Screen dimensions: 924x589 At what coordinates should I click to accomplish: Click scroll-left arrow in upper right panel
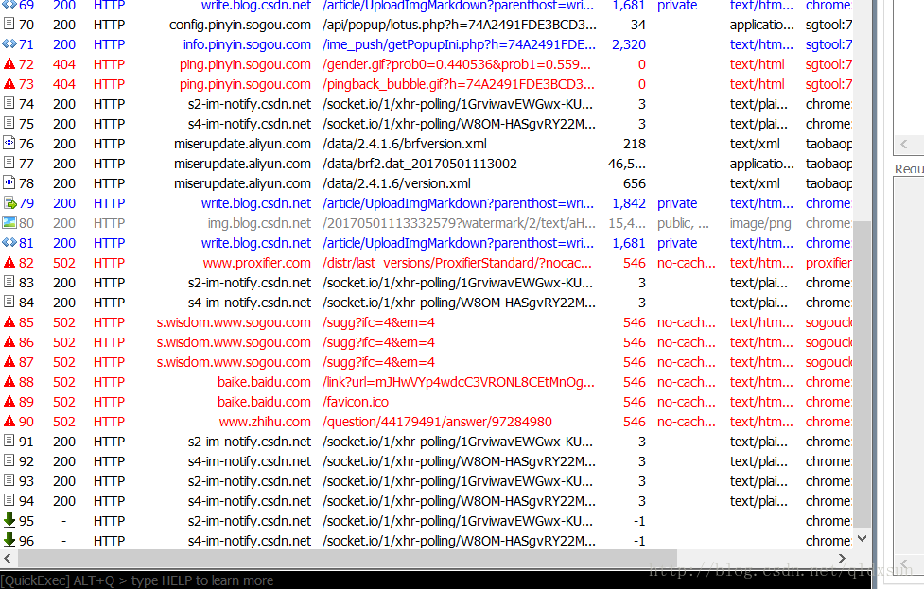click(x=904, y=144)
